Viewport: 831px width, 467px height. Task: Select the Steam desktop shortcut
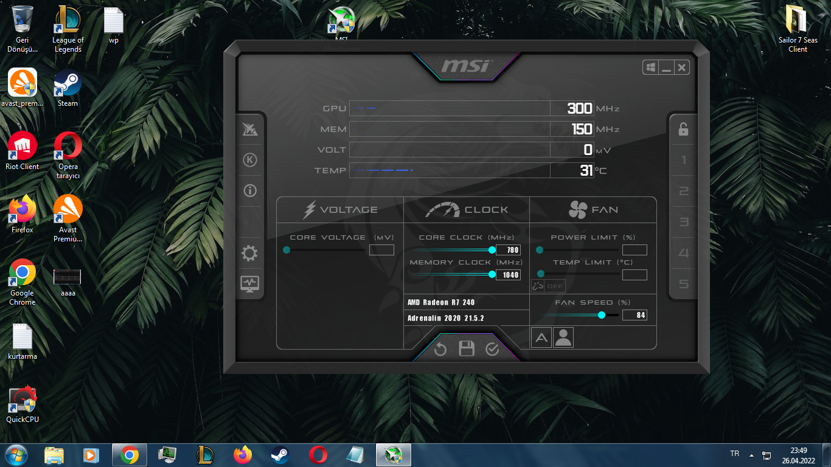point(68,88)
